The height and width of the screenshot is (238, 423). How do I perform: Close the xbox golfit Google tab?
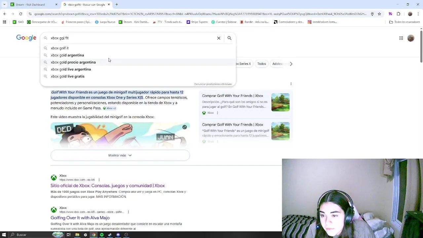point(109,5)
